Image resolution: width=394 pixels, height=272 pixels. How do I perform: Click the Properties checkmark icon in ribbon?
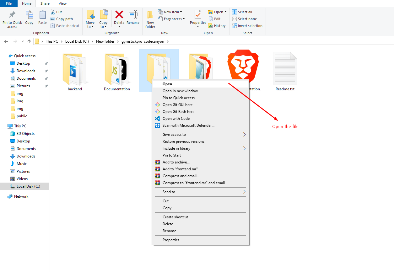[198, 15]
